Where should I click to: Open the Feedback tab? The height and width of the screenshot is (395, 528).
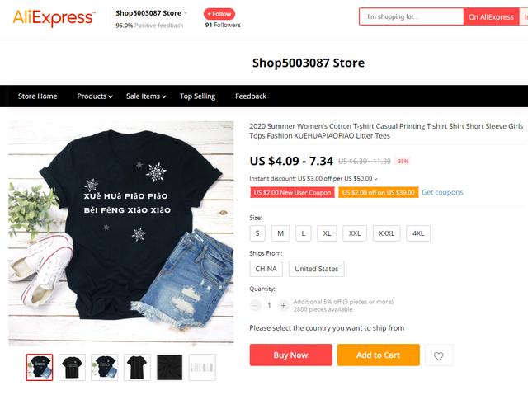pos(251,96)
